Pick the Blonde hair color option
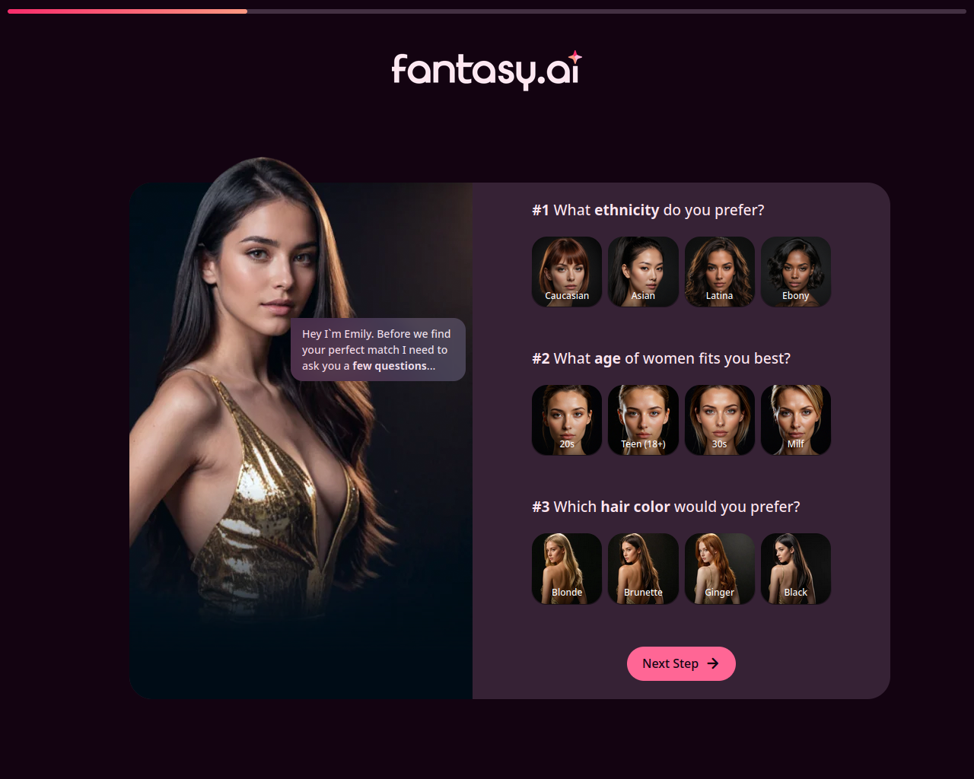The width and height of the screenshot is (974, 779). (567, 568)
